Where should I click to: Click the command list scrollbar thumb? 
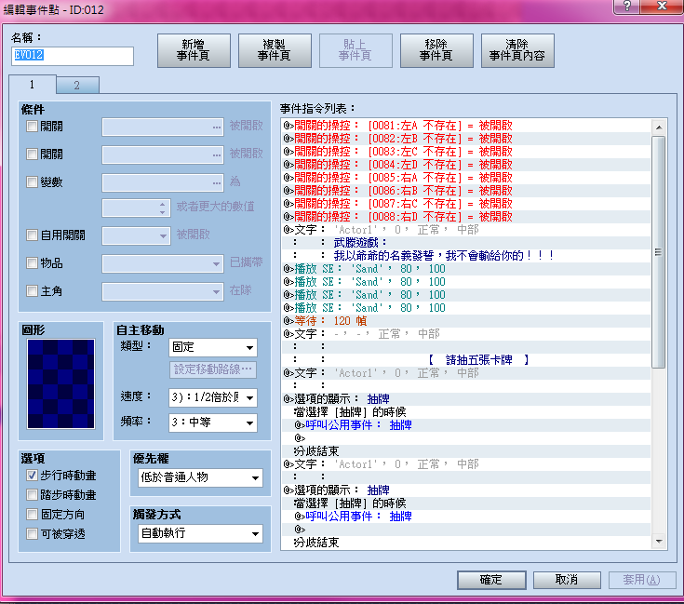(659, 252)
